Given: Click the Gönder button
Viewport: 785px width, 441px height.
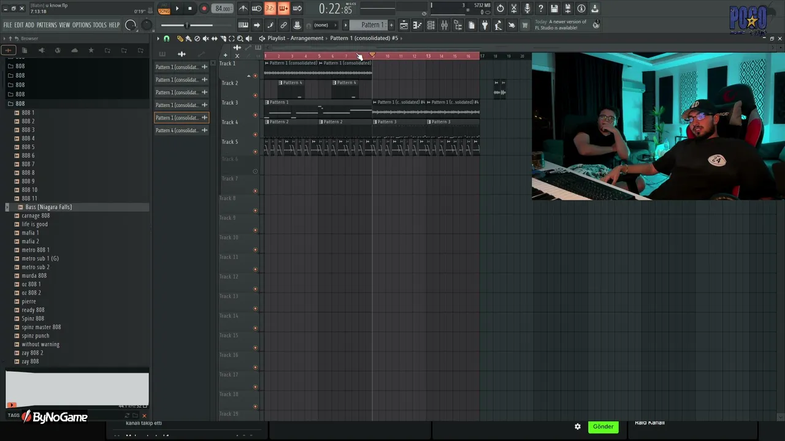Looking at the screenshot, I should (x=603, y=426).
